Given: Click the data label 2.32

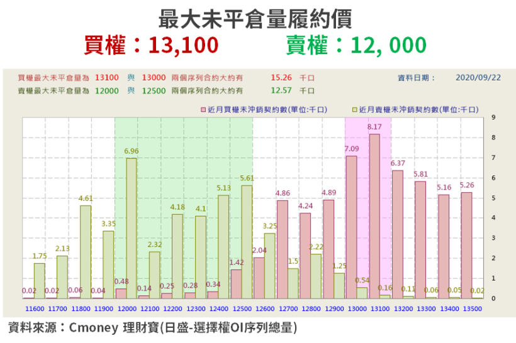Looking at the screenshot, I should point(155,245).
